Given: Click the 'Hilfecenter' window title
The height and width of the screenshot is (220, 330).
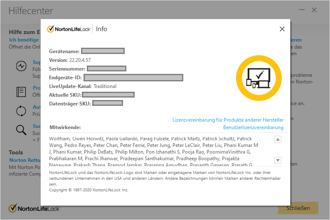Looking at the screenshot, I should (x=30, y=11).
